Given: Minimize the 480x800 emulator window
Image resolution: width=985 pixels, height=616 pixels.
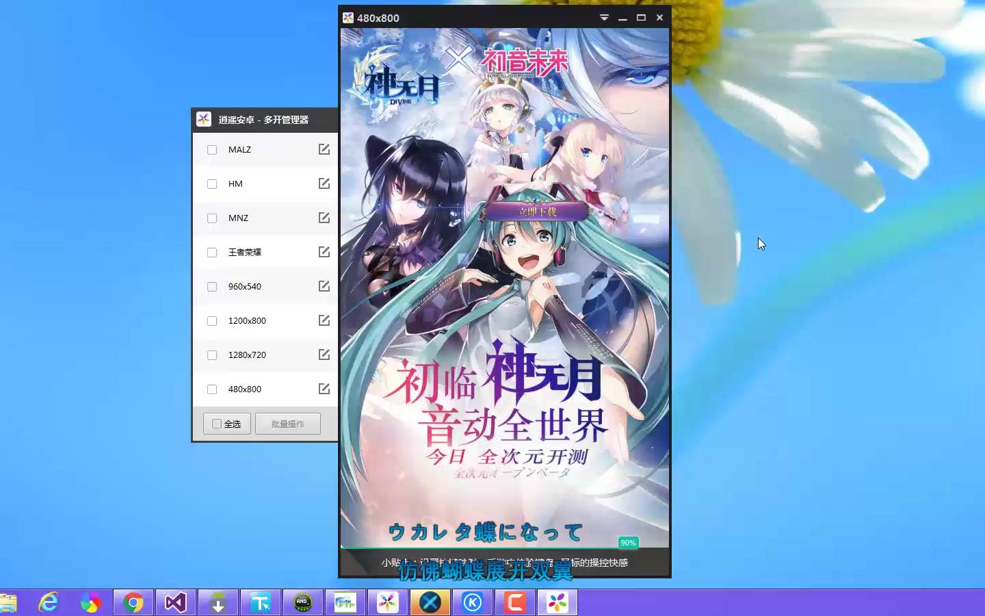Looking at the screenshot, I should coord(622,18).
